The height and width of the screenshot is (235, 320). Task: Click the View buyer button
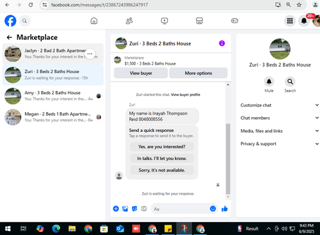click(x=141, y=73)
